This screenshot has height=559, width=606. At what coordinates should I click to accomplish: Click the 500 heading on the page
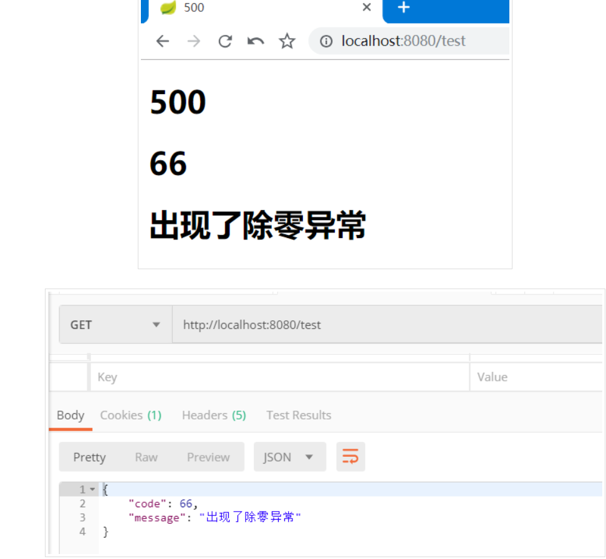pyautogui.click(x=178, y=102)
